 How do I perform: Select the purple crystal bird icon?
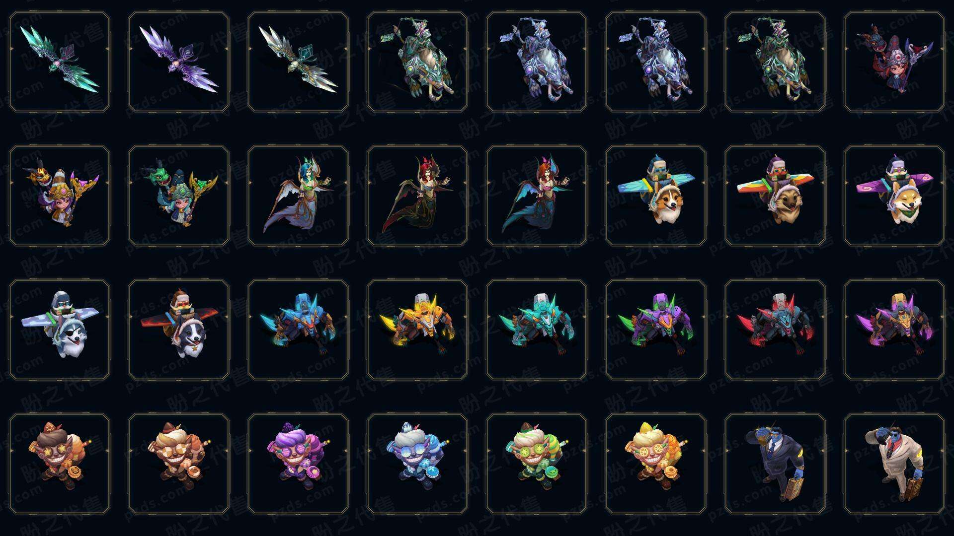[179, 62]
